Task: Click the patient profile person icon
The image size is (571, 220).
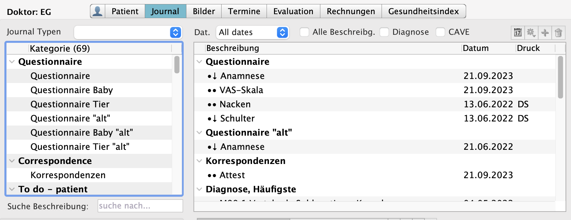Action: click(x=97, y=11)
